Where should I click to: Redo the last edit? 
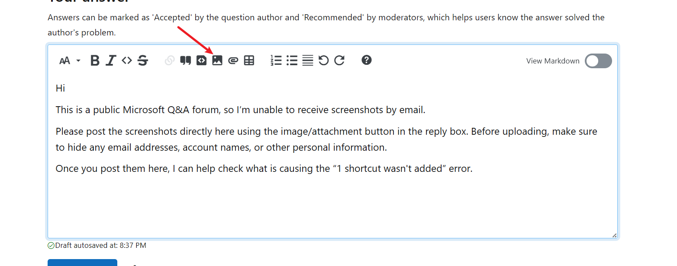tap(339, 60)
